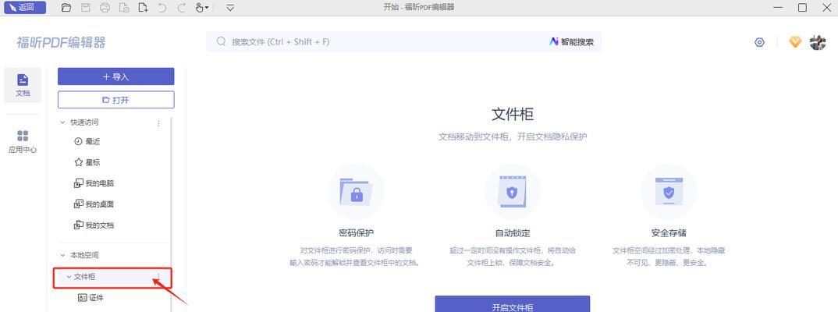Viewport: 838px width, 312px height.
Task: Open the 应用中心 sidebar tab
Action: pyautogui.click(x=23, y=142)
